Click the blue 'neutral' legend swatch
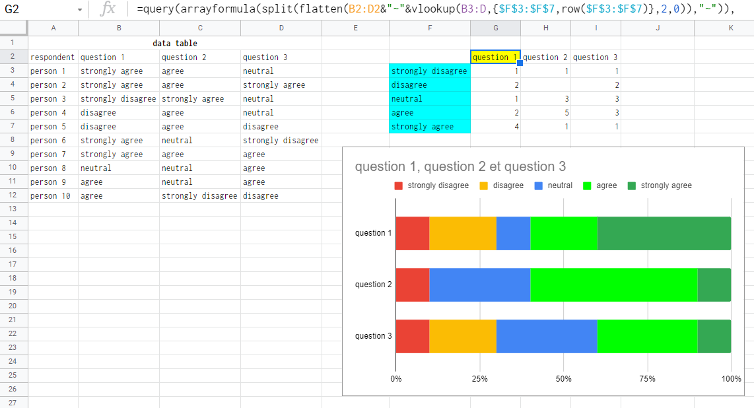754x408 pixels. (539, 186)
